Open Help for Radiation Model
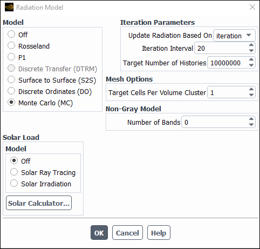260x249 pixels. point(159,233)
